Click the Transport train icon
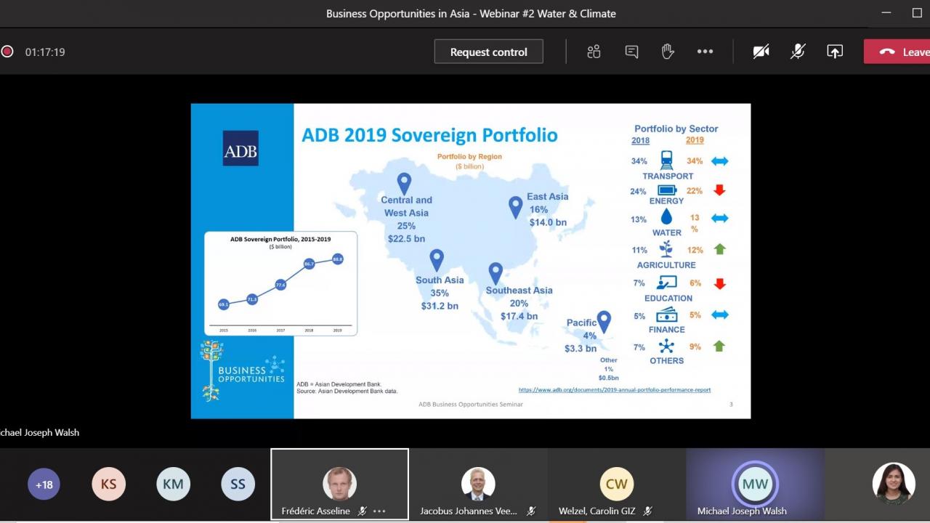The height and width of the screenshot is (523, 930). click(666, 161)
